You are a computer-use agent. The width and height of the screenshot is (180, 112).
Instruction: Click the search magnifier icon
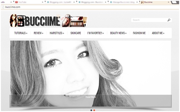tap(169, 20)
